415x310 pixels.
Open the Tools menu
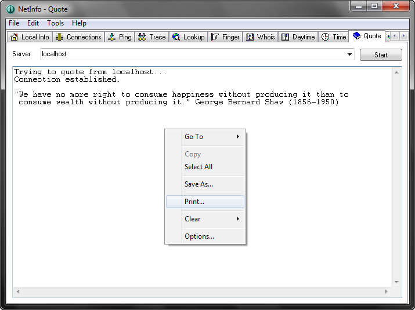[56, 23]
